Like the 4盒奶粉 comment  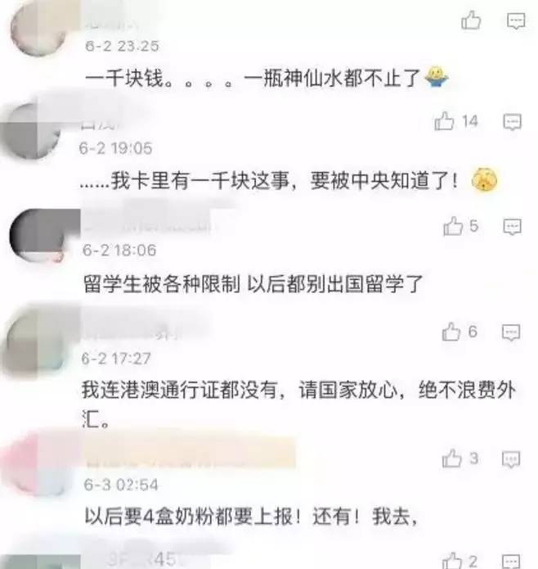pos(452,458)
